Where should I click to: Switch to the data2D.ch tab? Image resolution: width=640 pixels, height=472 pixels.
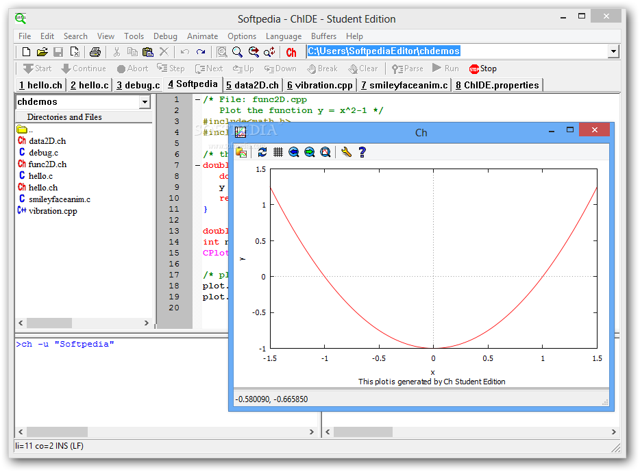point(253,85)
